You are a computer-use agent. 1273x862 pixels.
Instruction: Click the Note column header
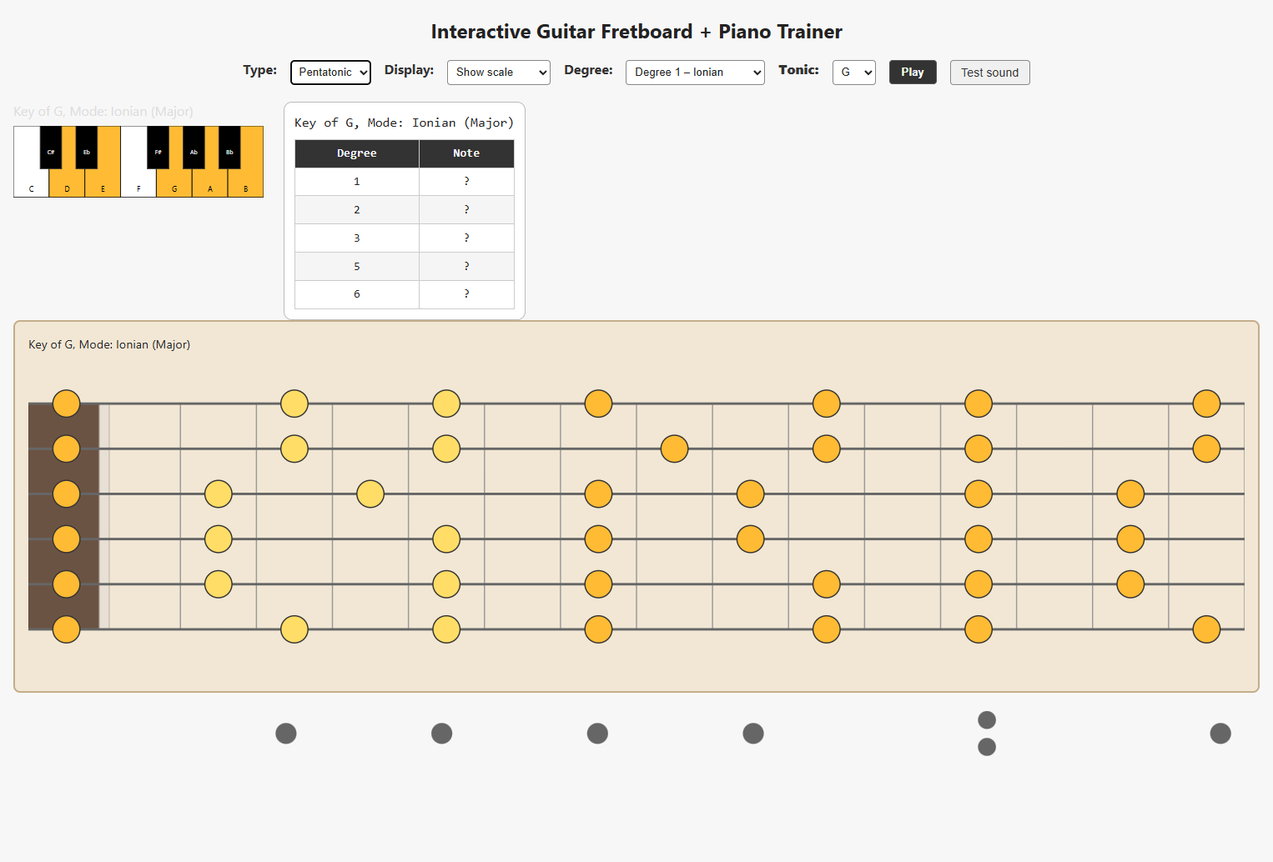tap(466, 153)
